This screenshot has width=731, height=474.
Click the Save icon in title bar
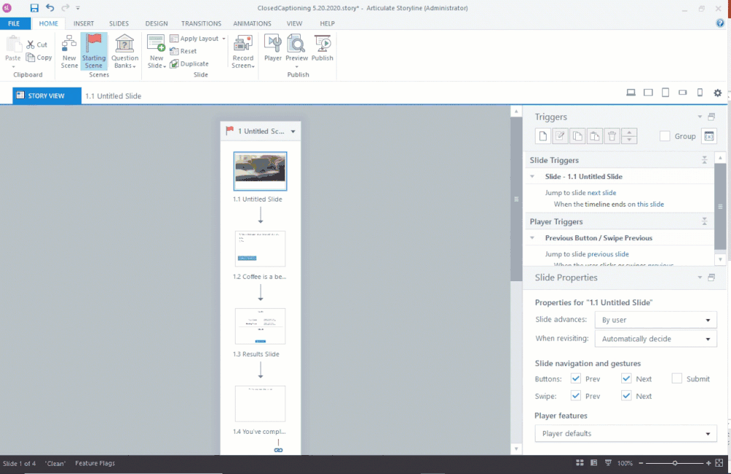pos(34,8)
